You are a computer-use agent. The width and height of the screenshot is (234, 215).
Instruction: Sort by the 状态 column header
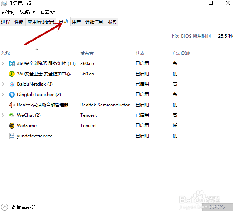(152, 53)
